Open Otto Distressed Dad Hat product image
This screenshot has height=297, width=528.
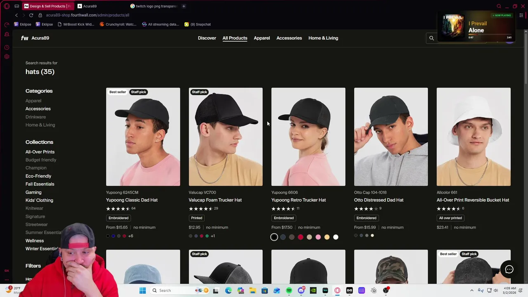pos(391,137)
